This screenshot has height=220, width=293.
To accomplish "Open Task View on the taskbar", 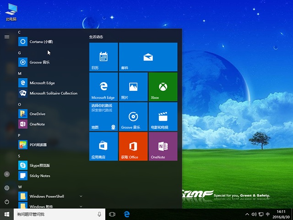I will [112, 214].
